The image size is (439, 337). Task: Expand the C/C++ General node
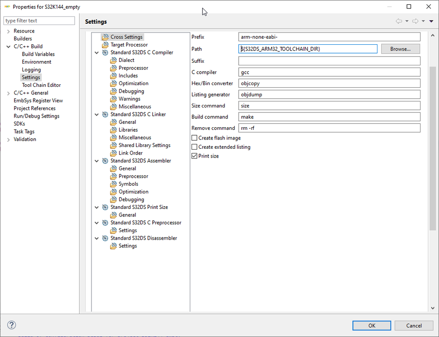(x=8, y=93)
